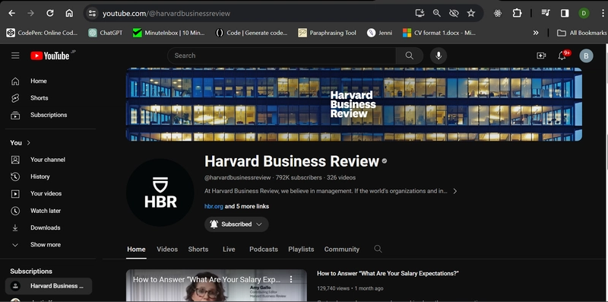Open the media controls icon in toolbar
The image size is (608, 302).
click(546, 13)
